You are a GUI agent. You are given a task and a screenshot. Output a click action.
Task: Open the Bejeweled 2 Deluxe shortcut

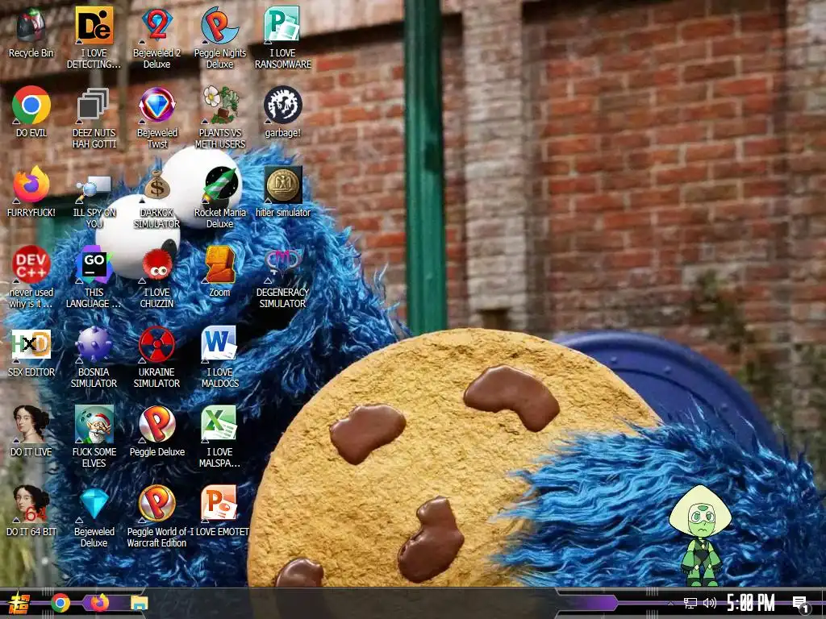click(x=157, y=39)
